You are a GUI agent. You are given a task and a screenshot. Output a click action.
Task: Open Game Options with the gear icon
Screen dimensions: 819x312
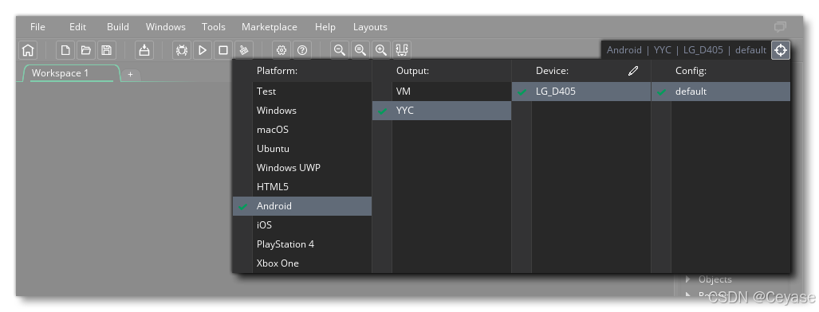pyautogui.click(x=282, y=50)
